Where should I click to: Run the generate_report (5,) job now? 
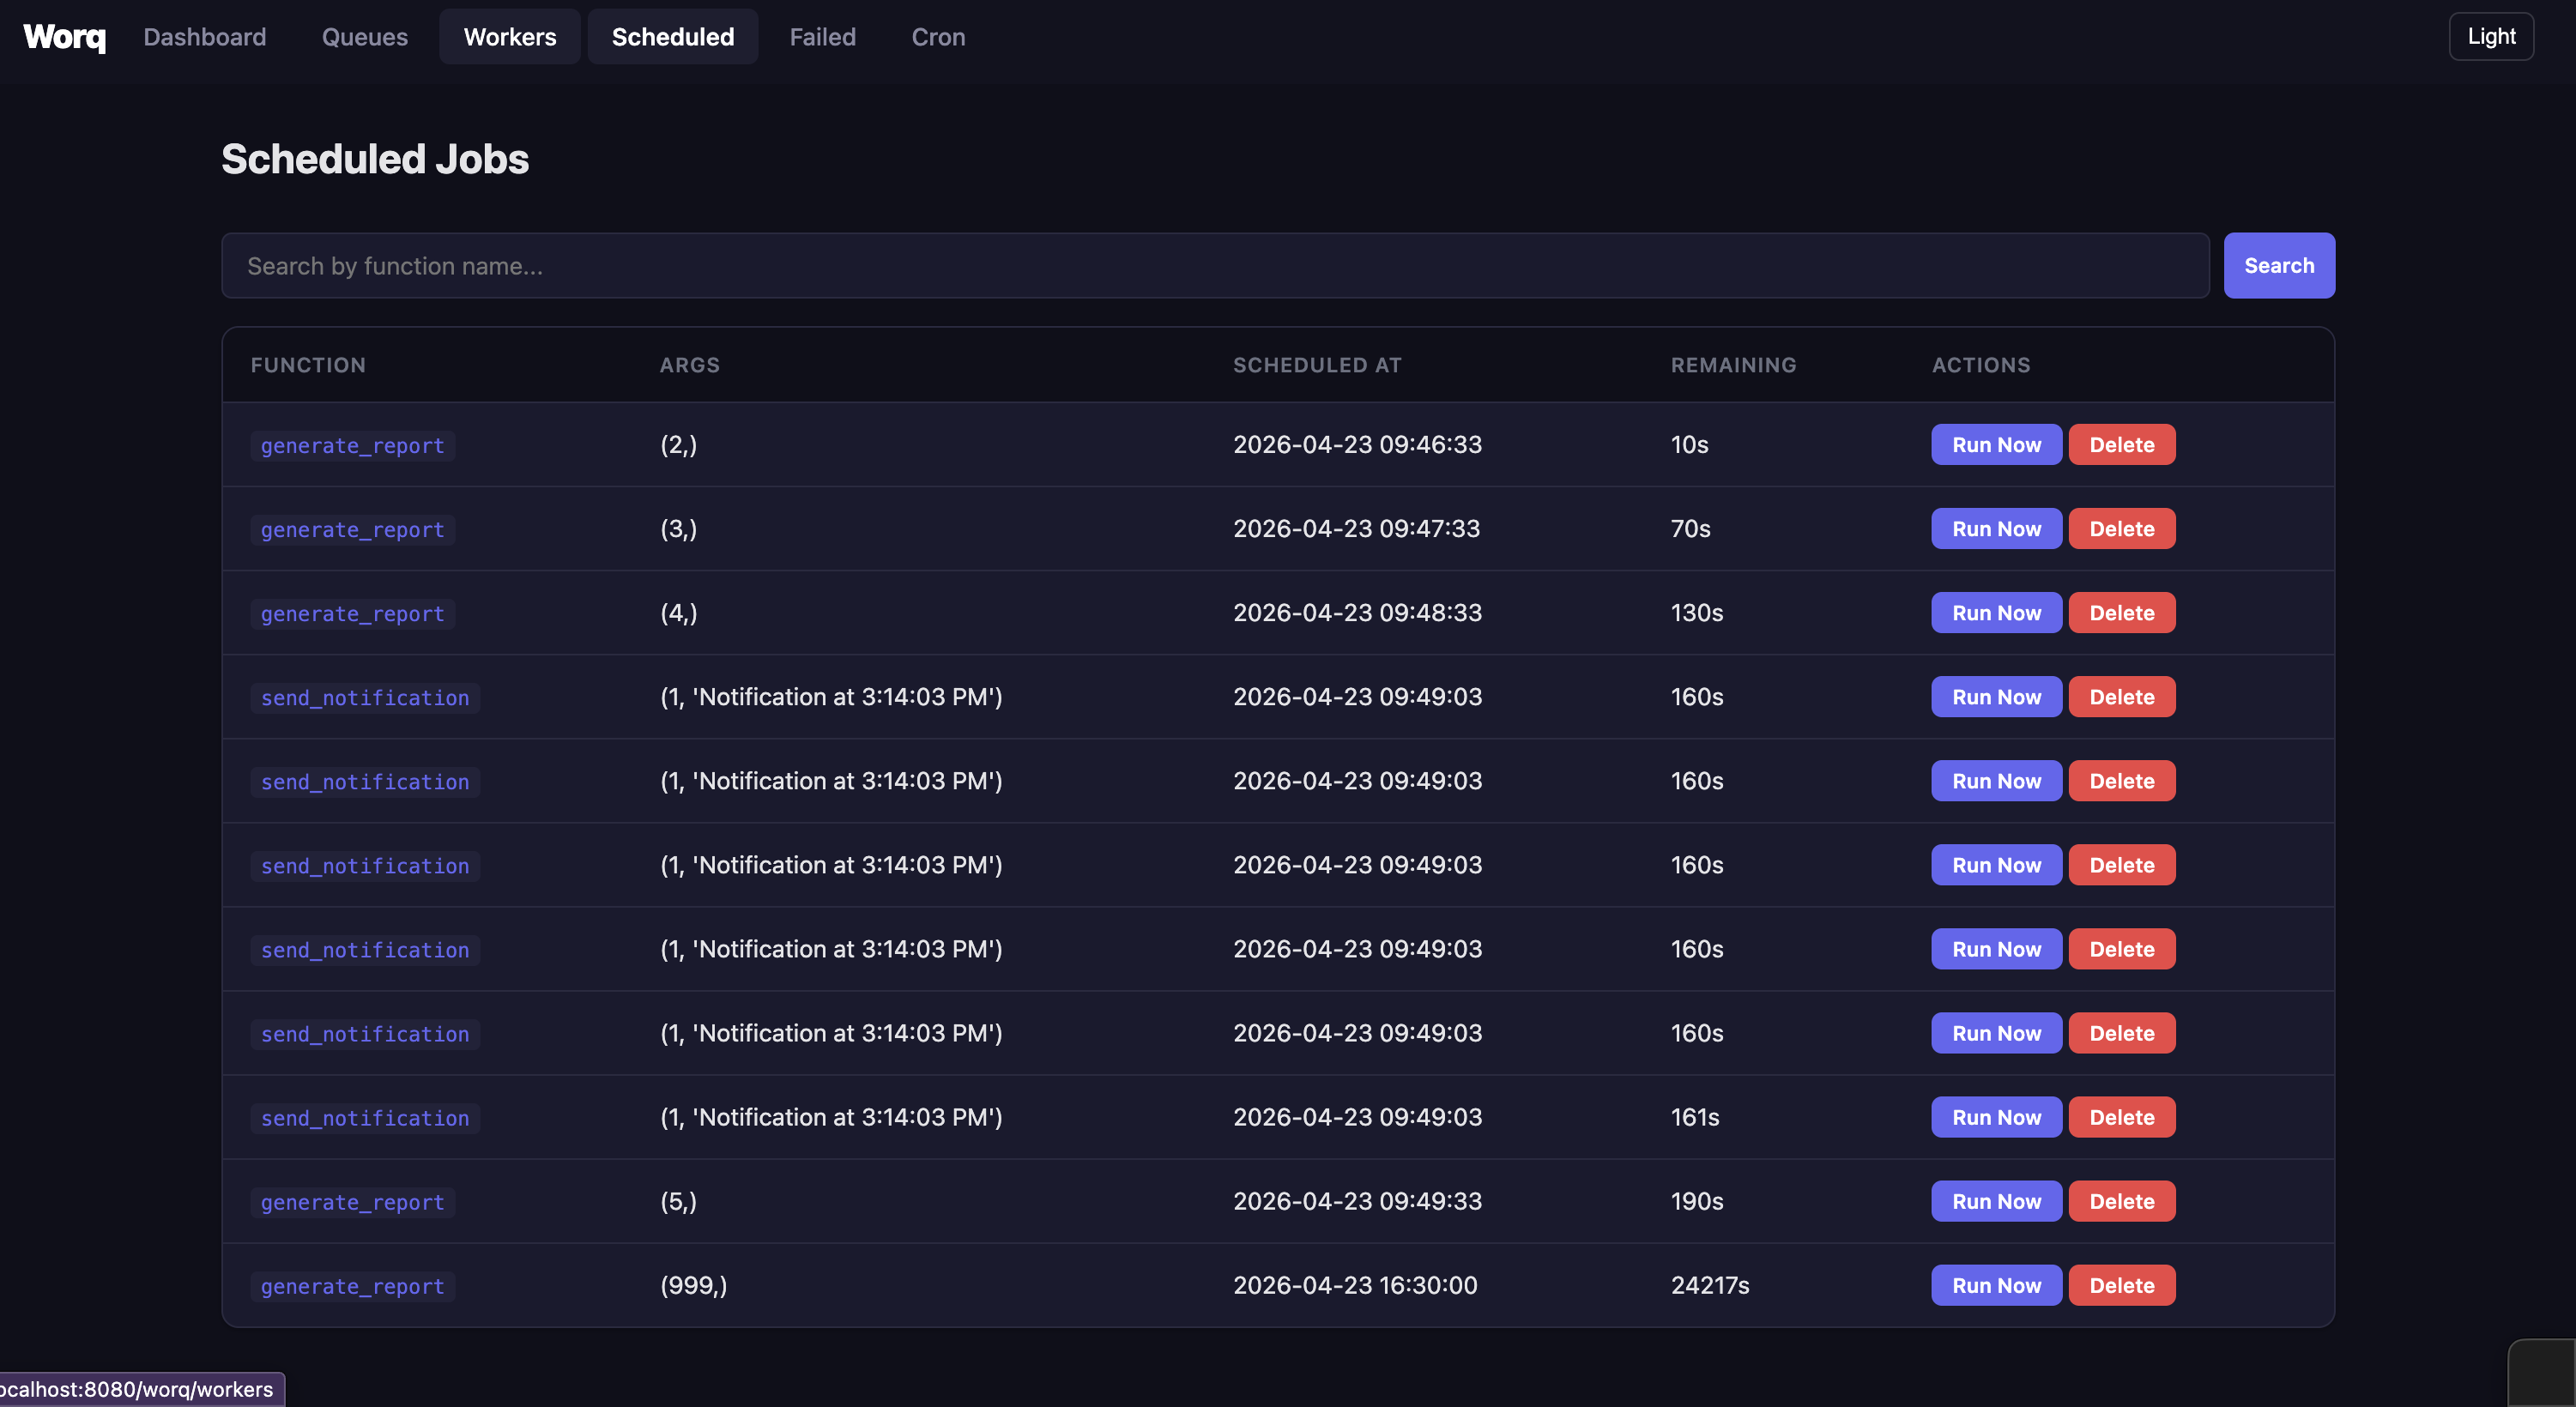point(1996,1202)
